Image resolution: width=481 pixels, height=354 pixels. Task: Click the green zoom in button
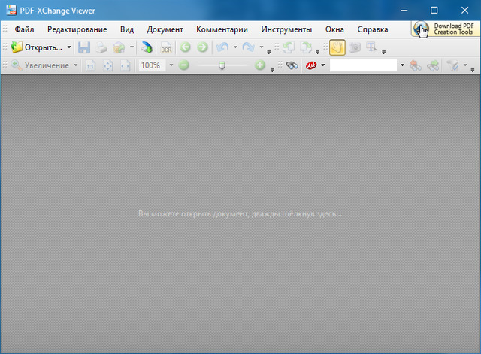point(260,65)
